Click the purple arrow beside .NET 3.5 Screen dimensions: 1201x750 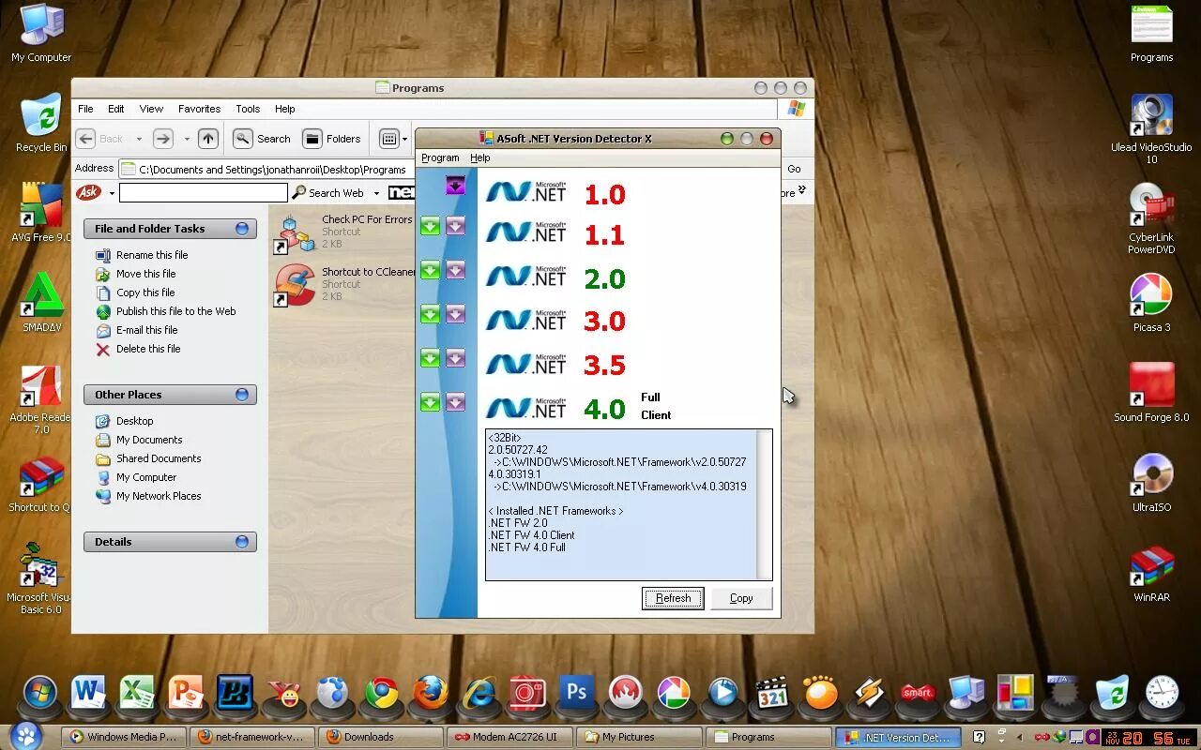[x=455, y=358]
